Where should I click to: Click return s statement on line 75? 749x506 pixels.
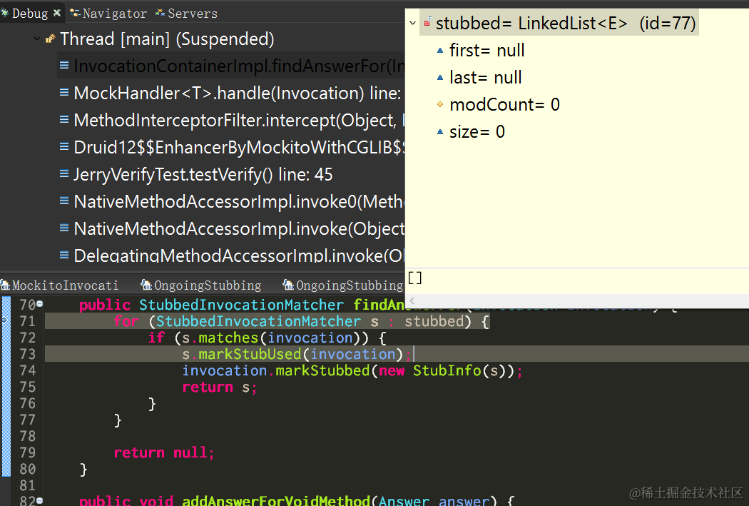[x=219, y=387]
